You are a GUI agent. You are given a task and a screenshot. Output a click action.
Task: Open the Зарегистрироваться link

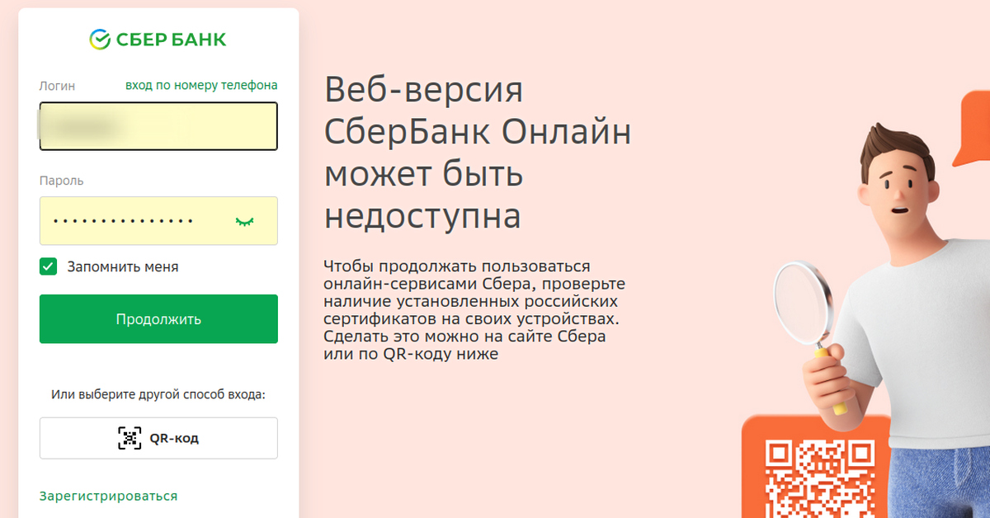pyautogui.click(x=108, y=496)
